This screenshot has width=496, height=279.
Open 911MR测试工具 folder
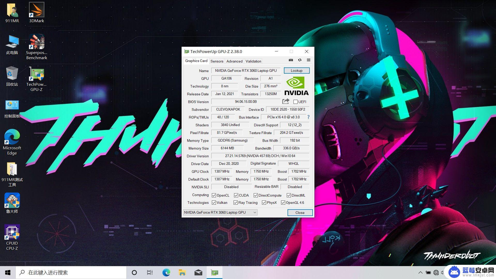[x=12, y=174]
